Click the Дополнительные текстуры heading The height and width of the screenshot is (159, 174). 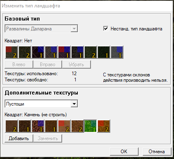pos(42,93)
